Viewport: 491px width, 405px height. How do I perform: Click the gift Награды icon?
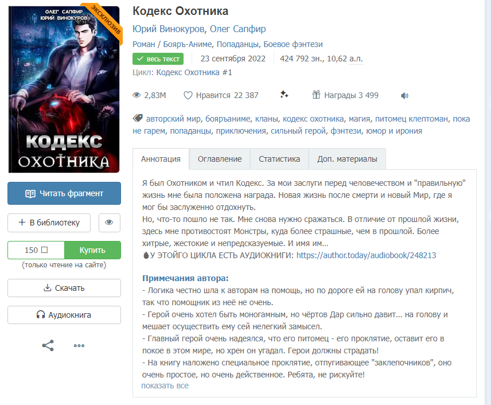click(316, 95)
